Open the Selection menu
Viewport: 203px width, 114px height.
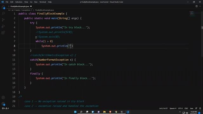[19, 2]
